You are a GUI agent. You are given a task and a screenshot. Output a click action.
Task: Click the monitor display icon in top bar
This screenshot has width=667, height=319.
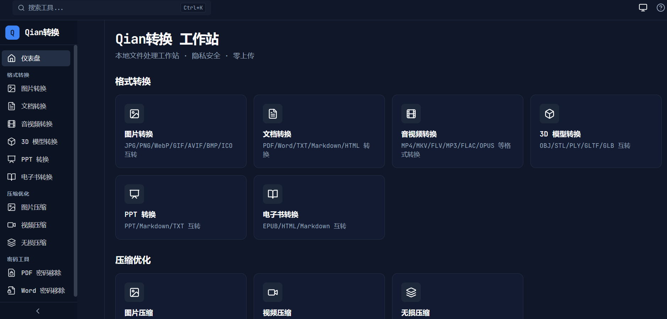643,7
